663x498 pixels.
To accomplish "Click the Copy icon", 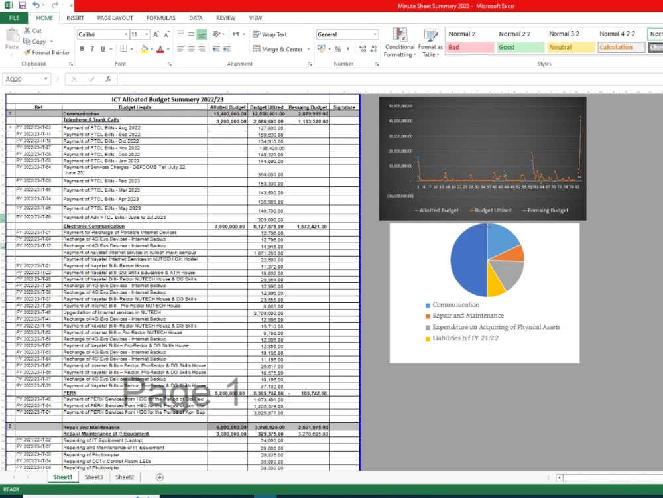I will click(x=27, y=41).
